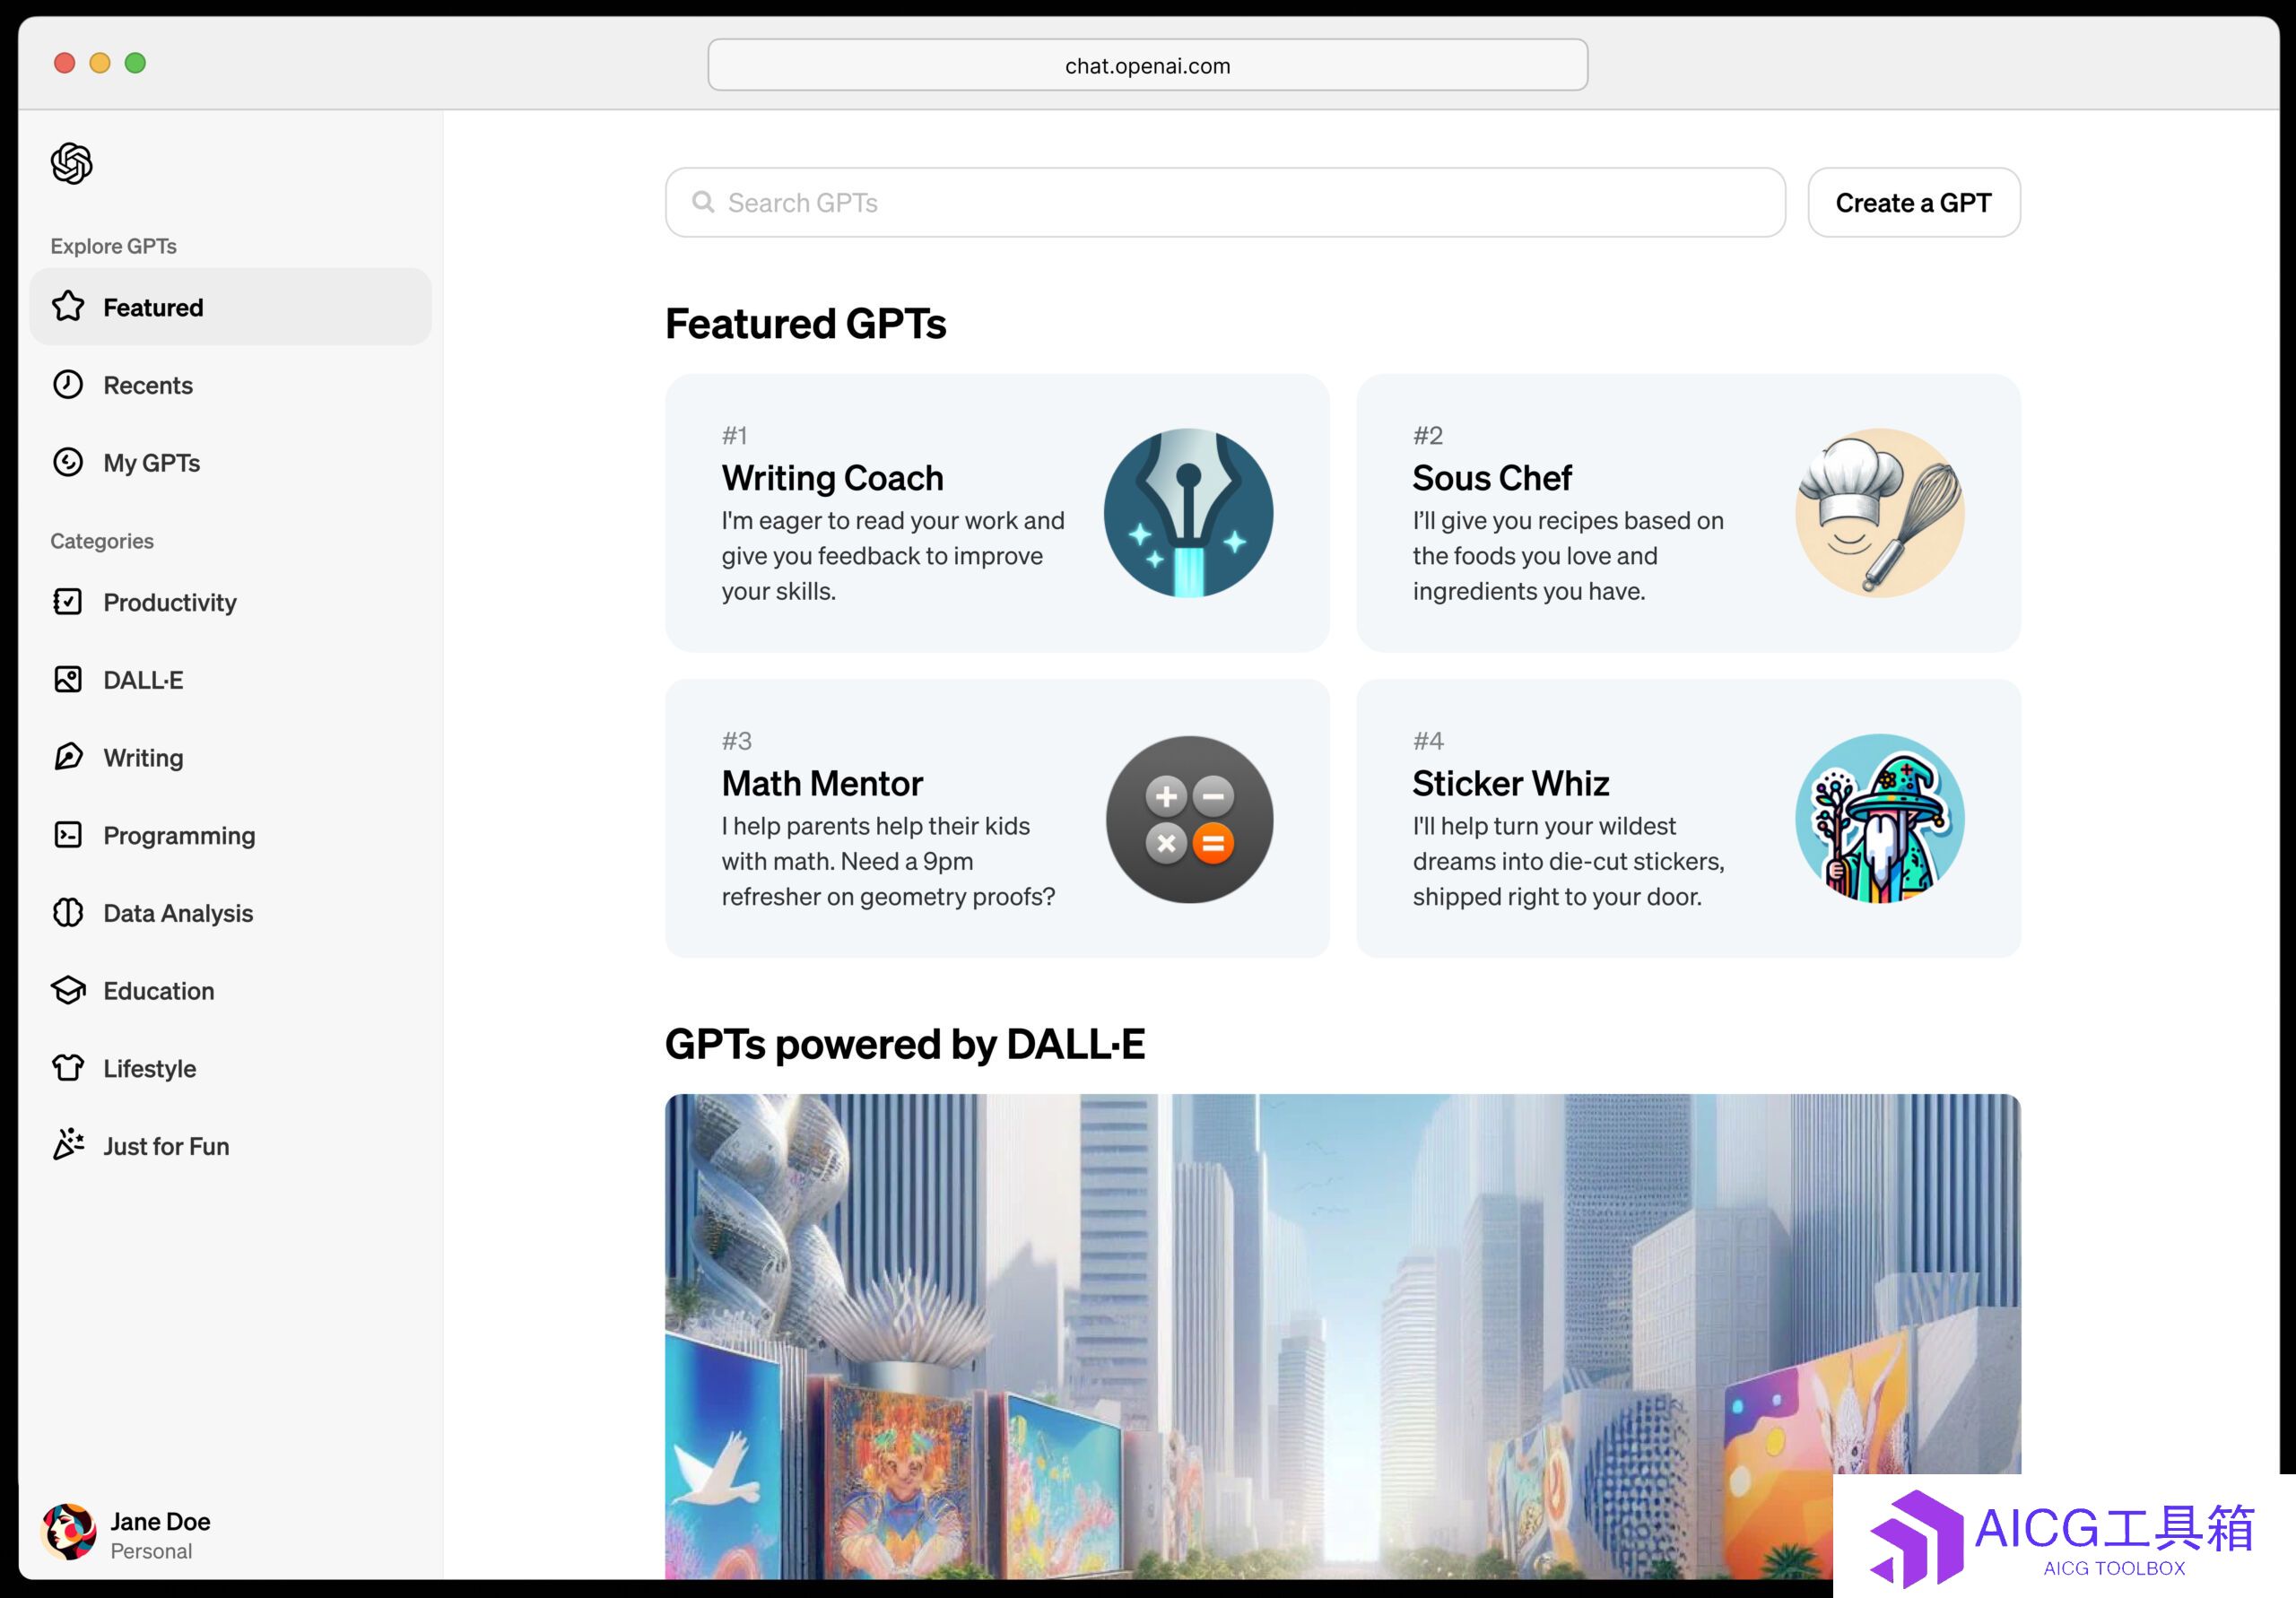The height and width of the screenshot is (1598, 2296).
Task: Go to My GPTs
Action: 231,463
